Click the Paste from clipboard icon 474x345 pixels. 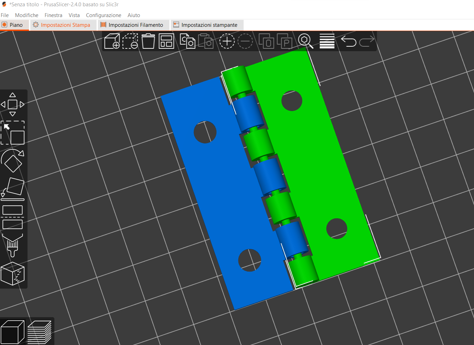(206, 41)
